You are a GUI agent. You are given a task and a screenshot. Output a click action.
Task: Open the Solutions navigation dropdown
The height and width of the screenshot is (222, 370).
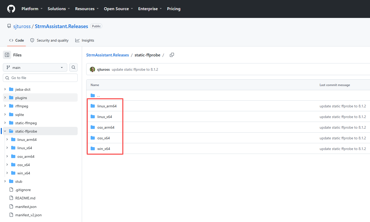click(x=59, y=9)
